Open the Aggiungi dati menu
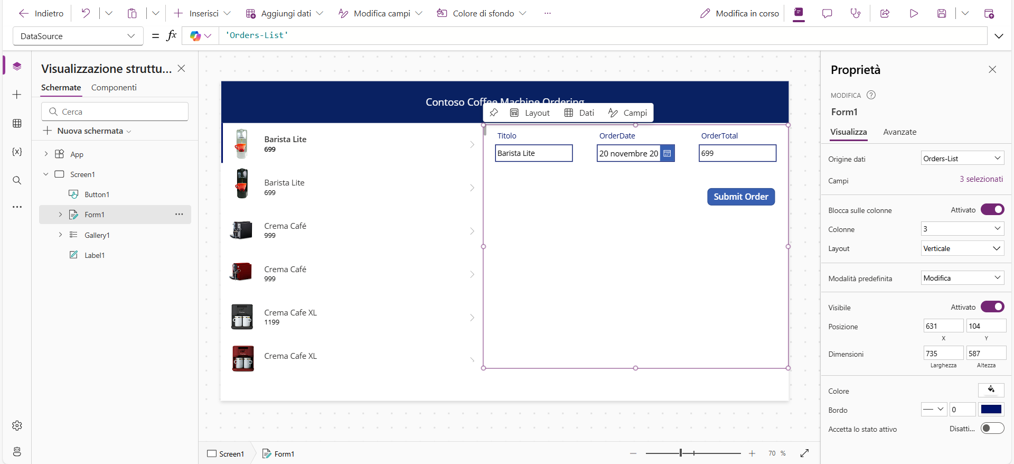 point(285,13)
